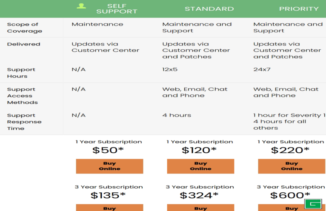
Task: Select the Priority column header
Action: pos(299,9)
